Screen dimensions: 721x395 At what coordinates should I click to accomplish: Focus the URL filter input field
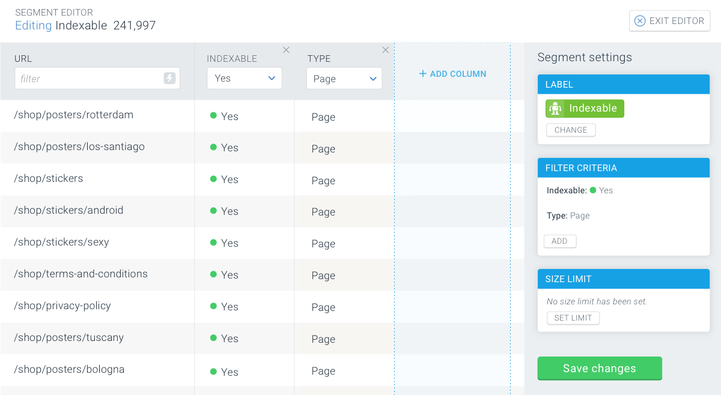click(97, 78)
